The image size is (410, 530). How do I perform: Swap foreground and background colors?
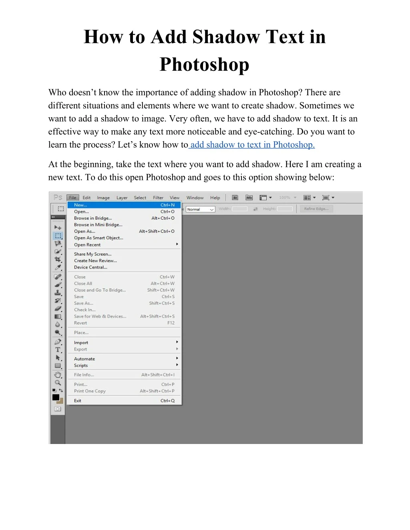coord(61,390)
